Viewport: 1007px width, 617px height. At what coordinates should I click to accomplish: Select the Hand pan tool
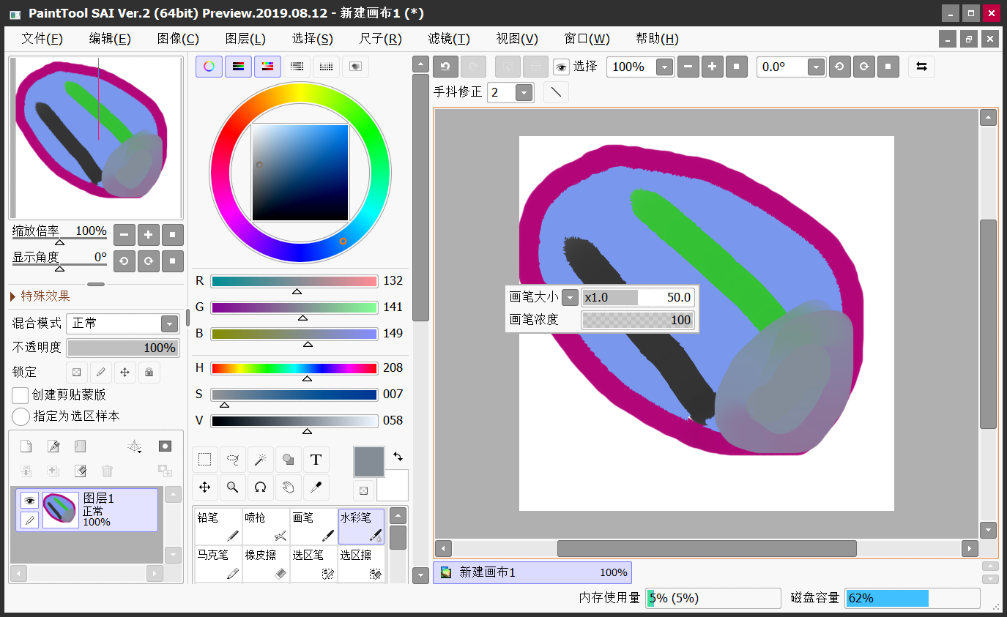pyautogui.click(x=288, y=487)
